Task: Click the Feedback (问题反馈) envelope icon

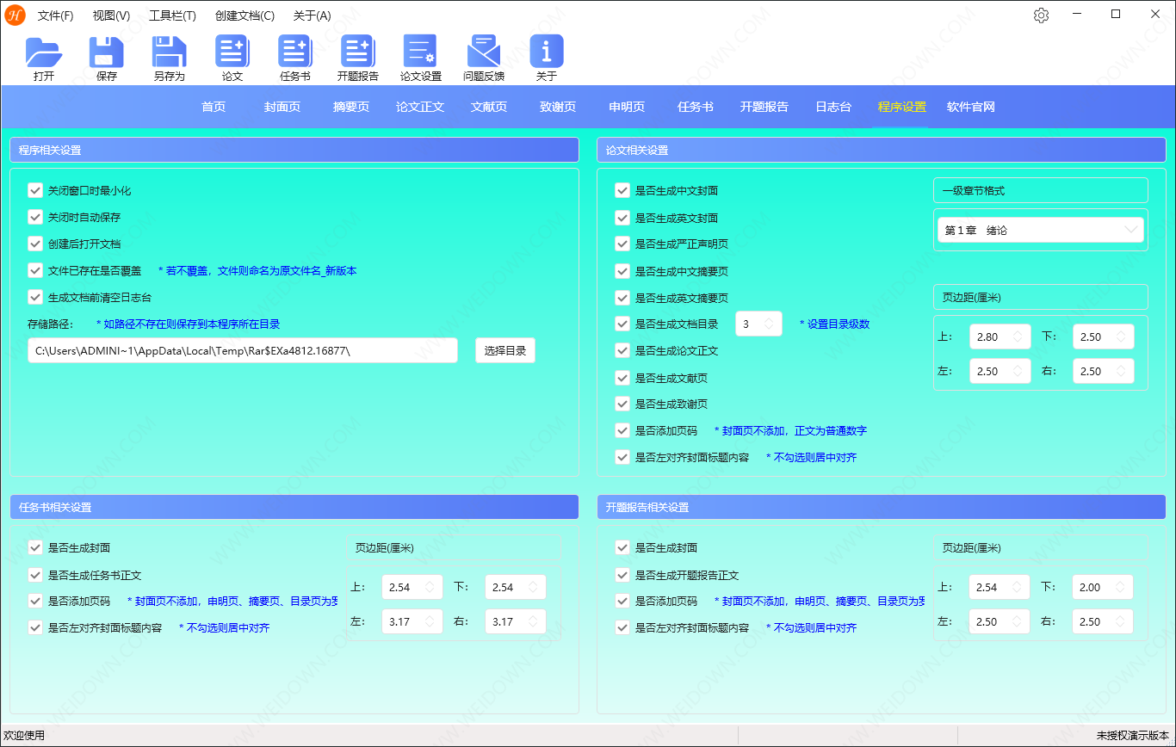Action: tap(484, 52)
